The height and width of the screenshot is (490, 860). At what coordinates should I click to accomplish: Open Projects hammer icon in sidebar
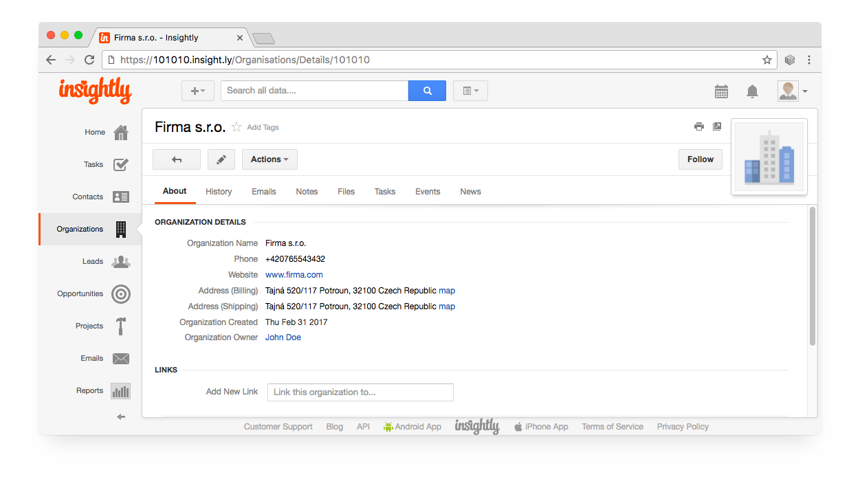[121, 326]
